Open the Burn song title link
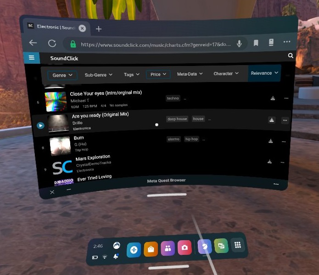This screenshot has height=275, width=319. point(79,138)
